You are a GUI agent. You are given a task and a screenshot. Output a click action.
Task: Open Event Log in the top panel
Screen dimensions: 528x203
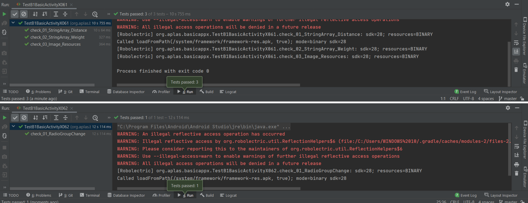(x=466, y=92)
